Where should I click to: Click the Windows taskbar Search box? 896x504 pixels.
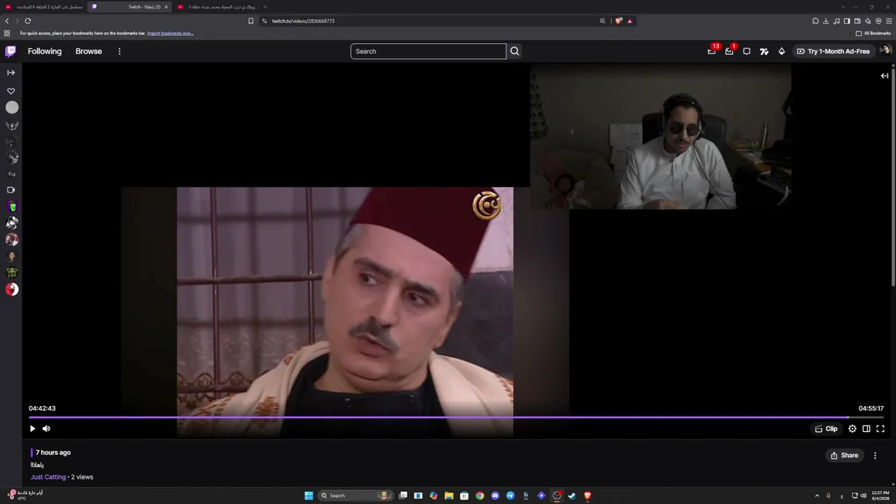[x=355, y=496]
